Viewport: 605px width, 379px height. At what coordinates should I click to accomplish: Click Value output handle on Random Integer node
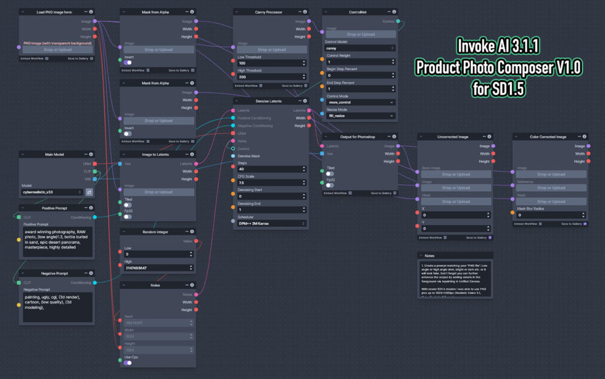click(x=196, y=241)
